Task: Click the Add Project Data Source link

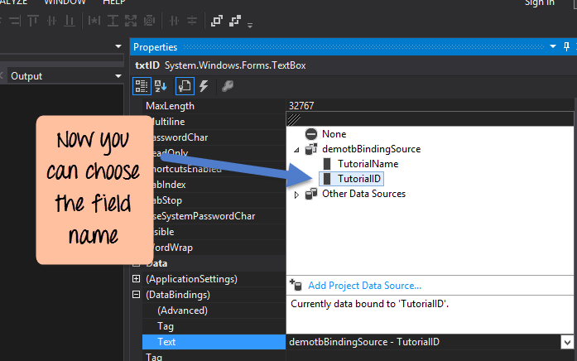Action: pyautogui.click(x=364, y=286)
